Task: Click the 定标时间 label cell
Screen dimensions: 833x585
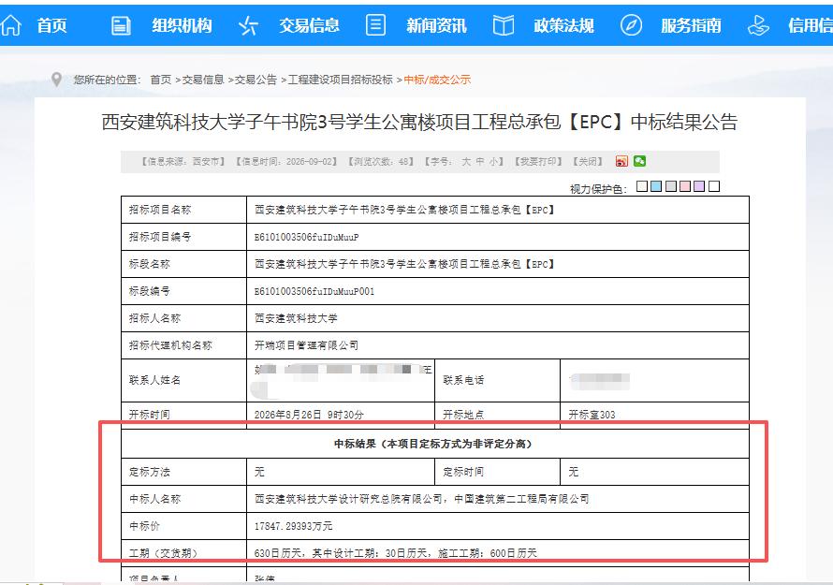Action: [x=497, y=472]
